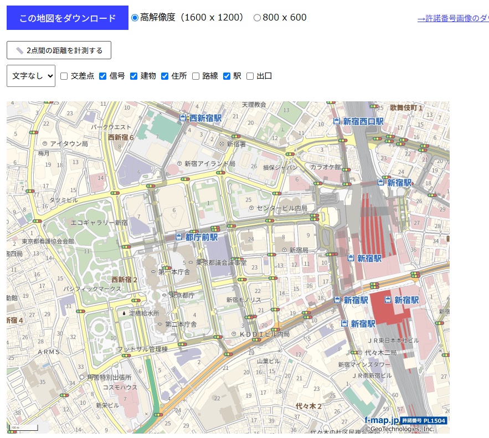Enable the 路線 checkbox
The width and height of the screenshot is (489, 438).
(195, 76)
